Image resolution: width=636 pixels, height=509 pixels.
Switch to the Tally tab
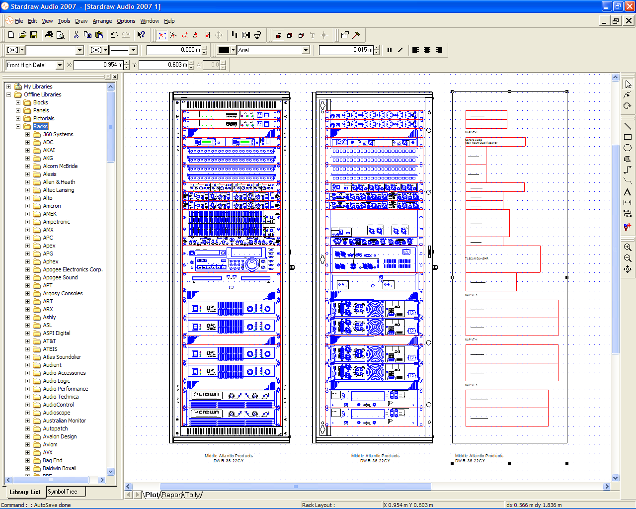point(192,495)
